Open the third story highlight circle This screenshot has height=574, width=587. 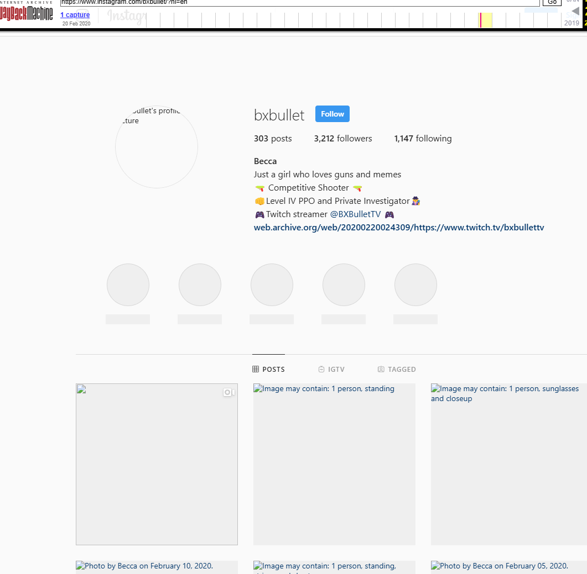(x=272, y=285)
